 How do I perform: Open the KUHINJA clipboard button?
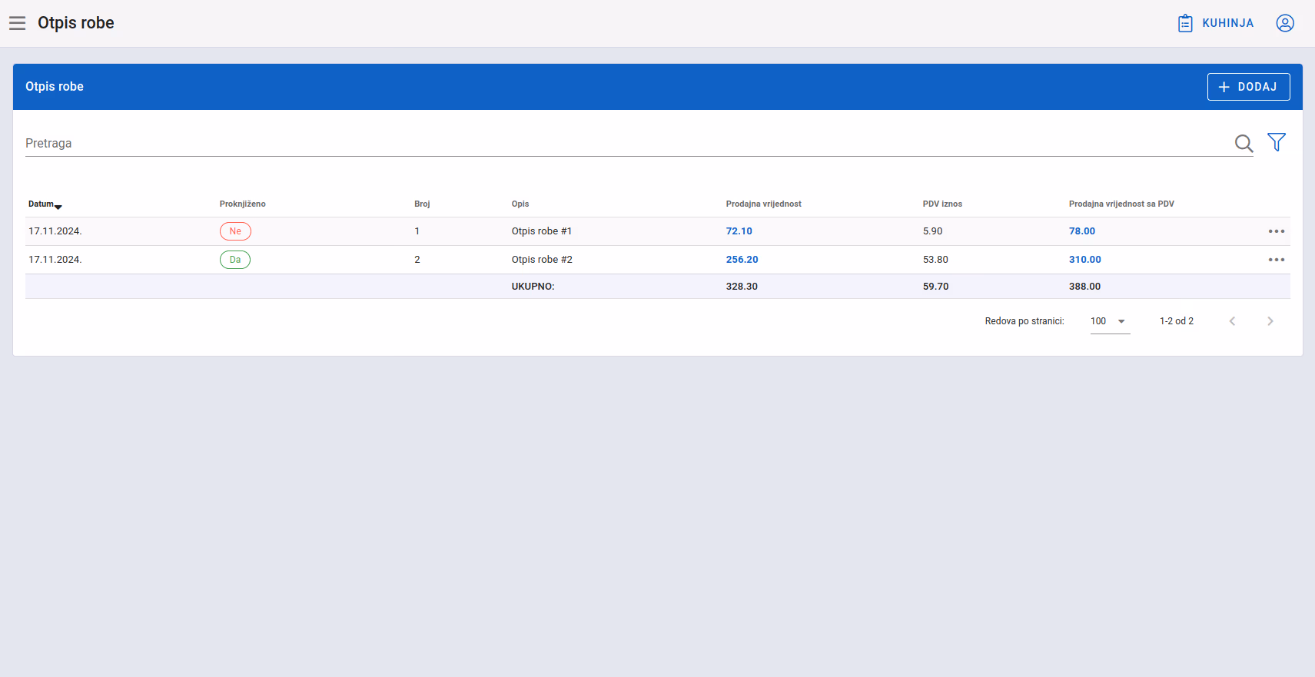1216,23
